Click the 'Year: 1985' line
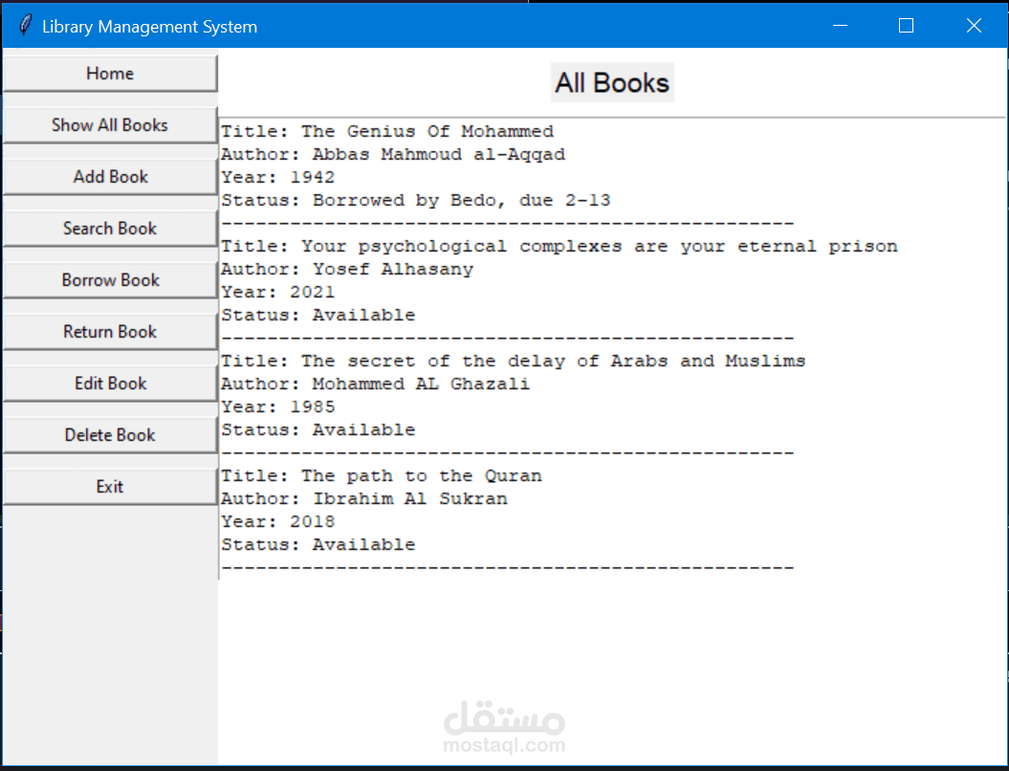1009x771 pixels. 278,407
